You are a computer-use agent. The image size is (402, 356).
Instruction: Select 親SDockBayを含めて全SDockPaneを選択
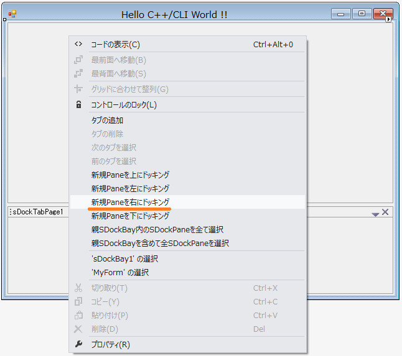pyautogui.click(x=188, y=243)
